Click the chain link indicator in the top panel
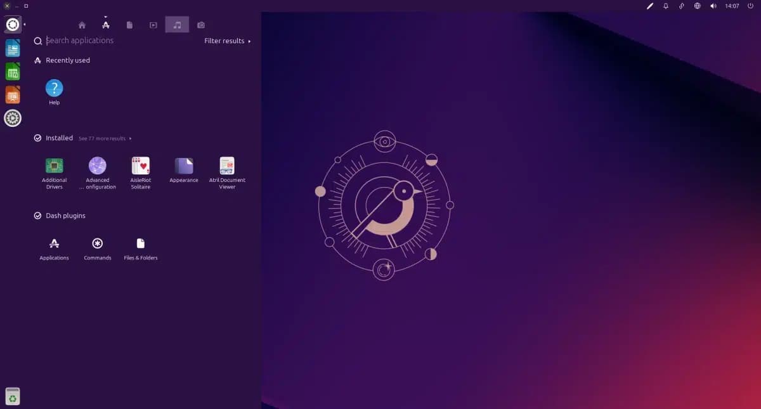The height and width of the screenshot is (409, 761). click(682, 6)
